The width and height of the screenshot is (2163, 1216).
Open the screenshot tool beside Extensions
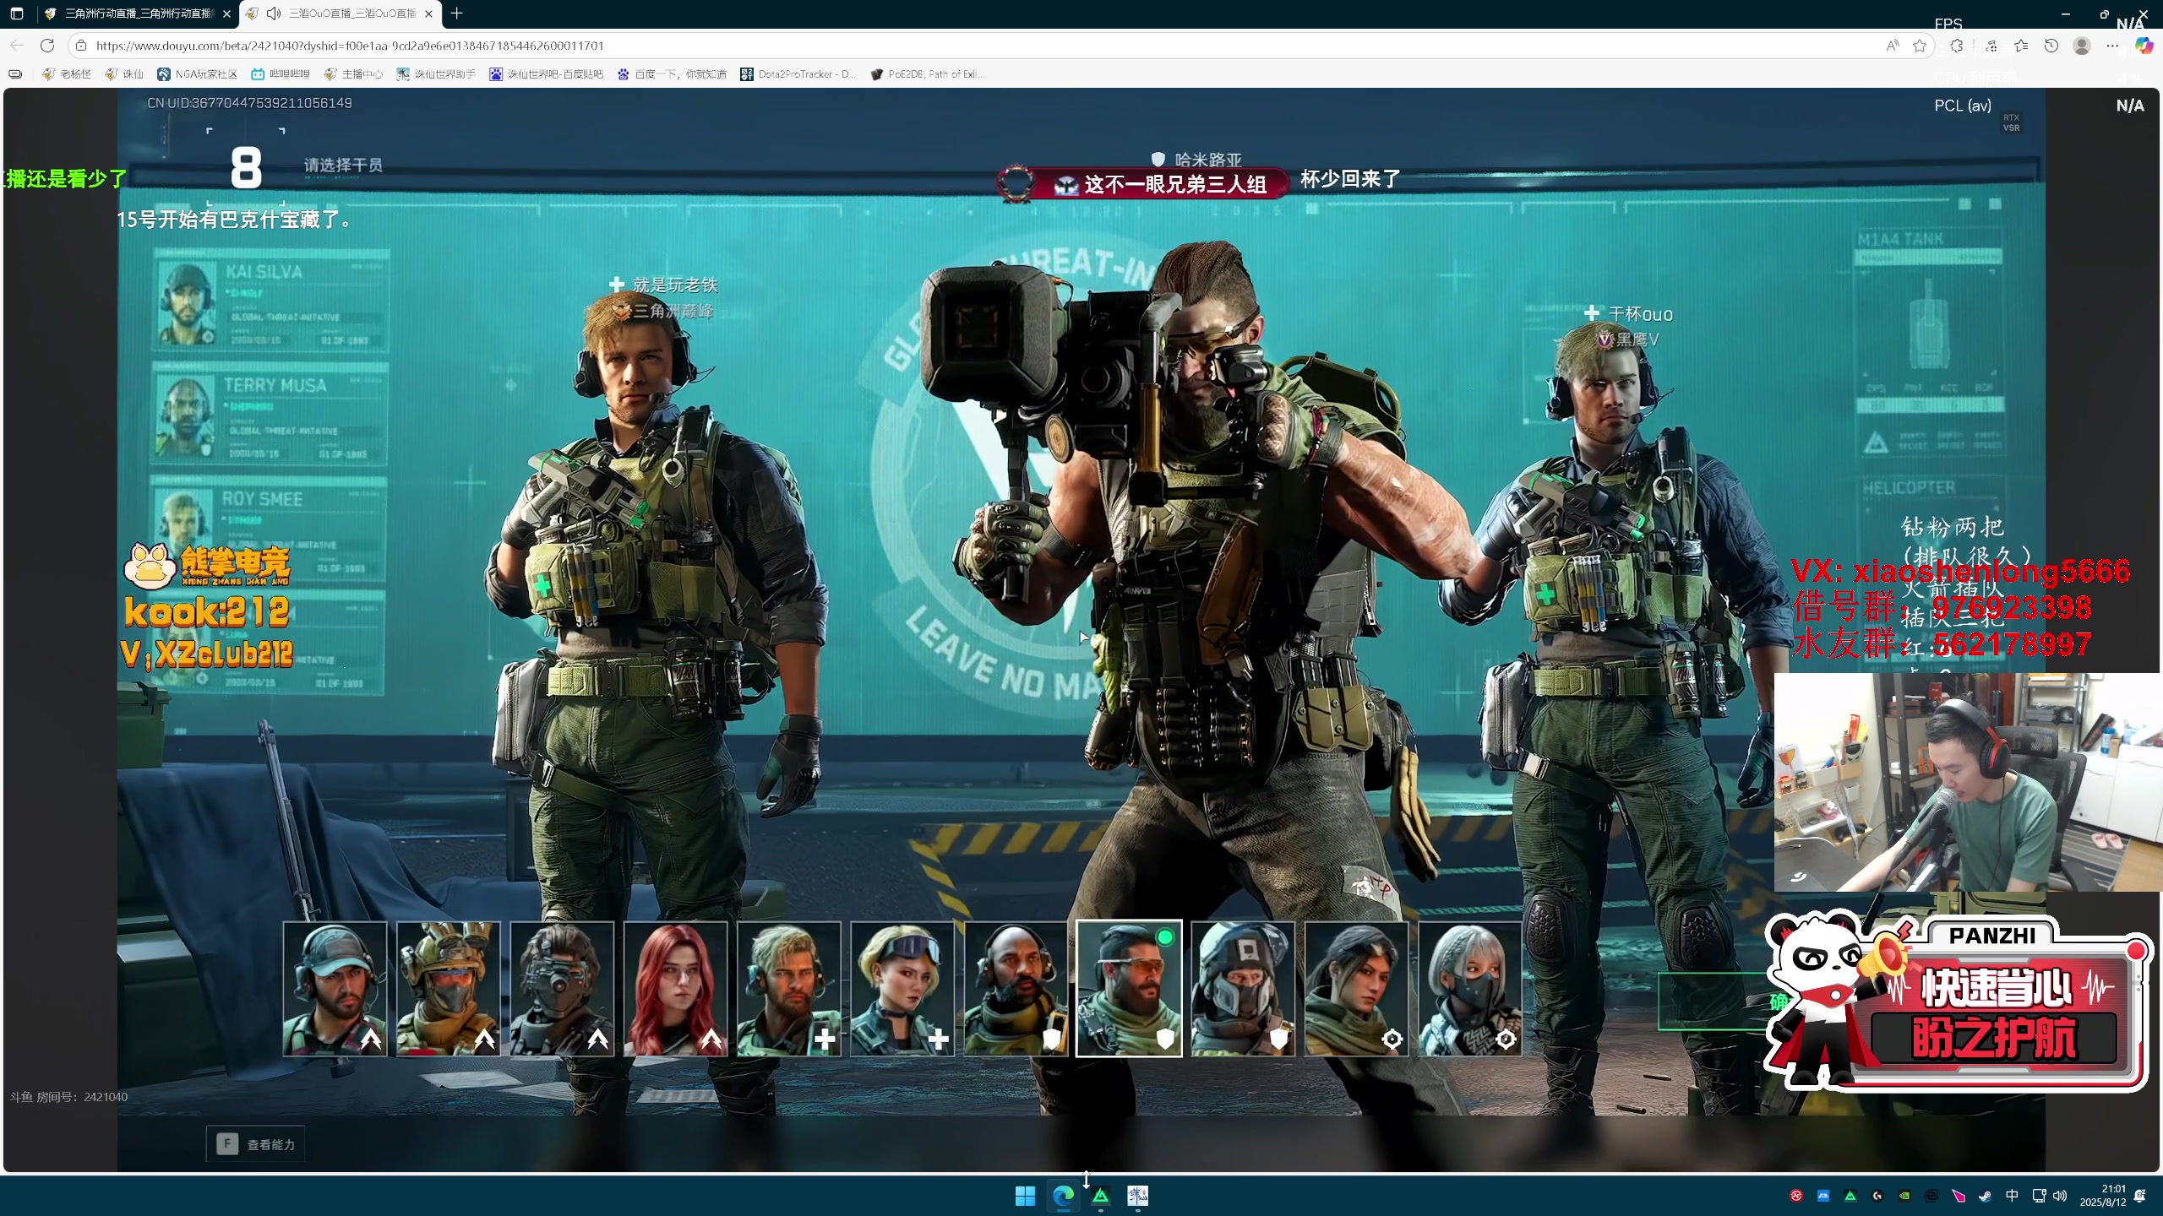(x=1991, y=46)
